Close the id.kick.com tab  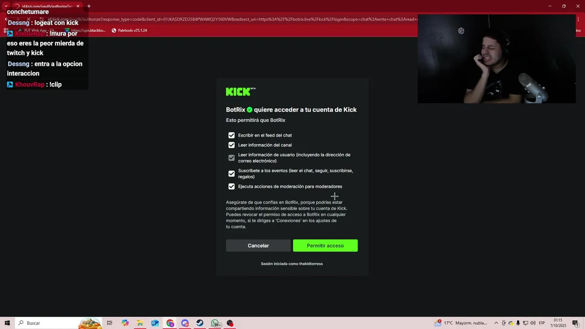pyautogui.click(x=78, y=6)
